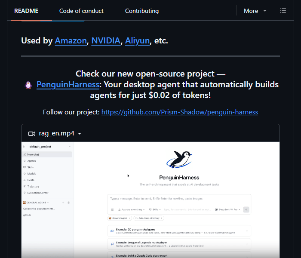The width and height of the screenshot is (301, 258).
Task: Open the Code of conduct tab
Action: tap(81, 11)
